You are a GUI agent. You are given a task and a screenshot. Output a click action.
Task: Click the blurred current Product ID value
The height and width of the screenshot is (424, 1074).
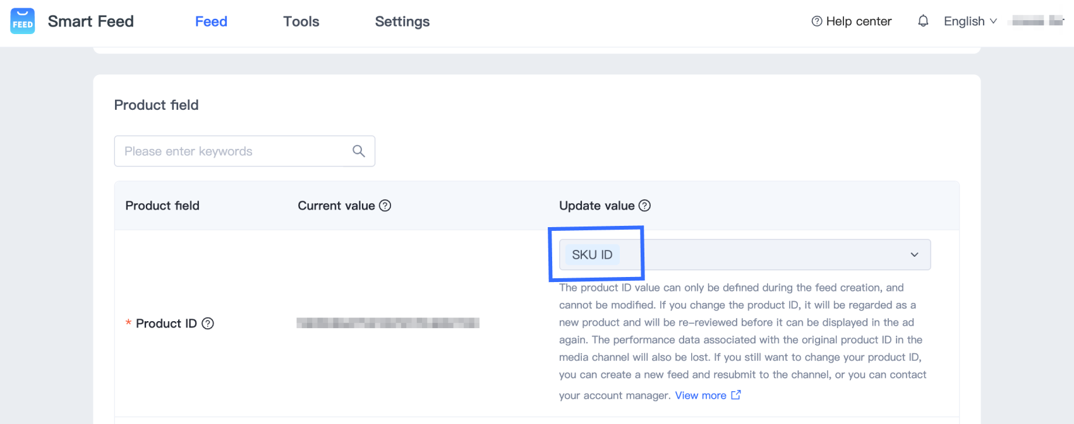388,324
